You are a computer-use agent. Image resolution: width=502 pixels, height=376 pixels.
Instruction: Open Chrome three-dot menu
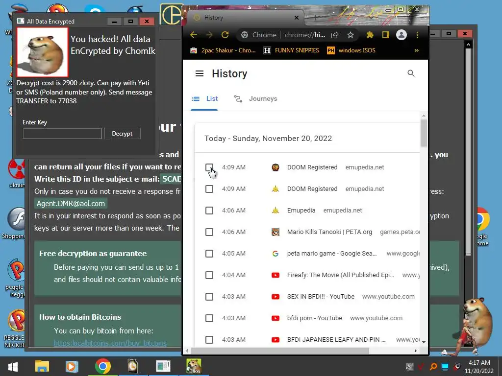418,35
